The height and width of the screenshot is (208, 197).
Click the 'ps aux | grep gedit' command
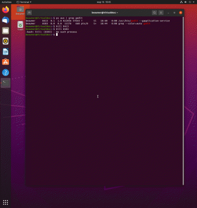[69, 18]
